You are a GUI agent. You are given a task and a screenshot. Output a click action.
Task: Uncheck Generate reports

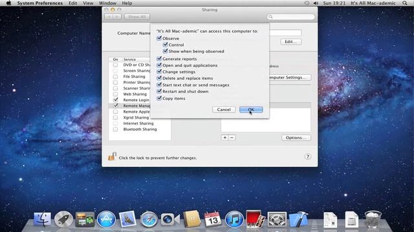point(159,59)
